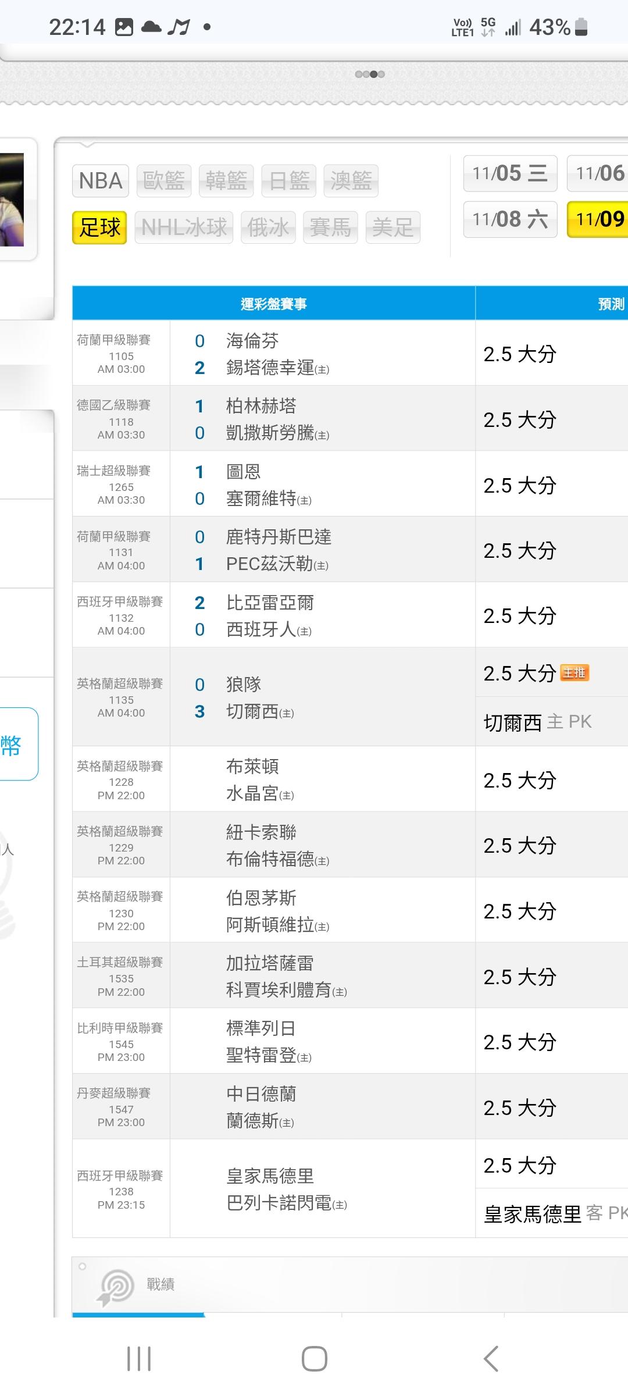Tap 皇家馬德里 客 PK prediction
628x1396 pixels.
click(x=555, y=1214)
